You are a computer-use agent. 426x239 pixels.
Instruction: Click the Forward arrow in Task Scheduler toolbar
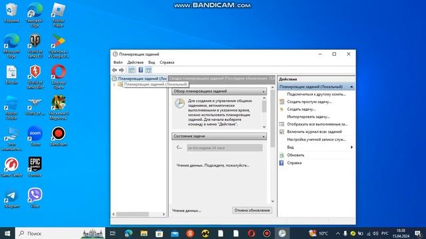coord(121,70)
